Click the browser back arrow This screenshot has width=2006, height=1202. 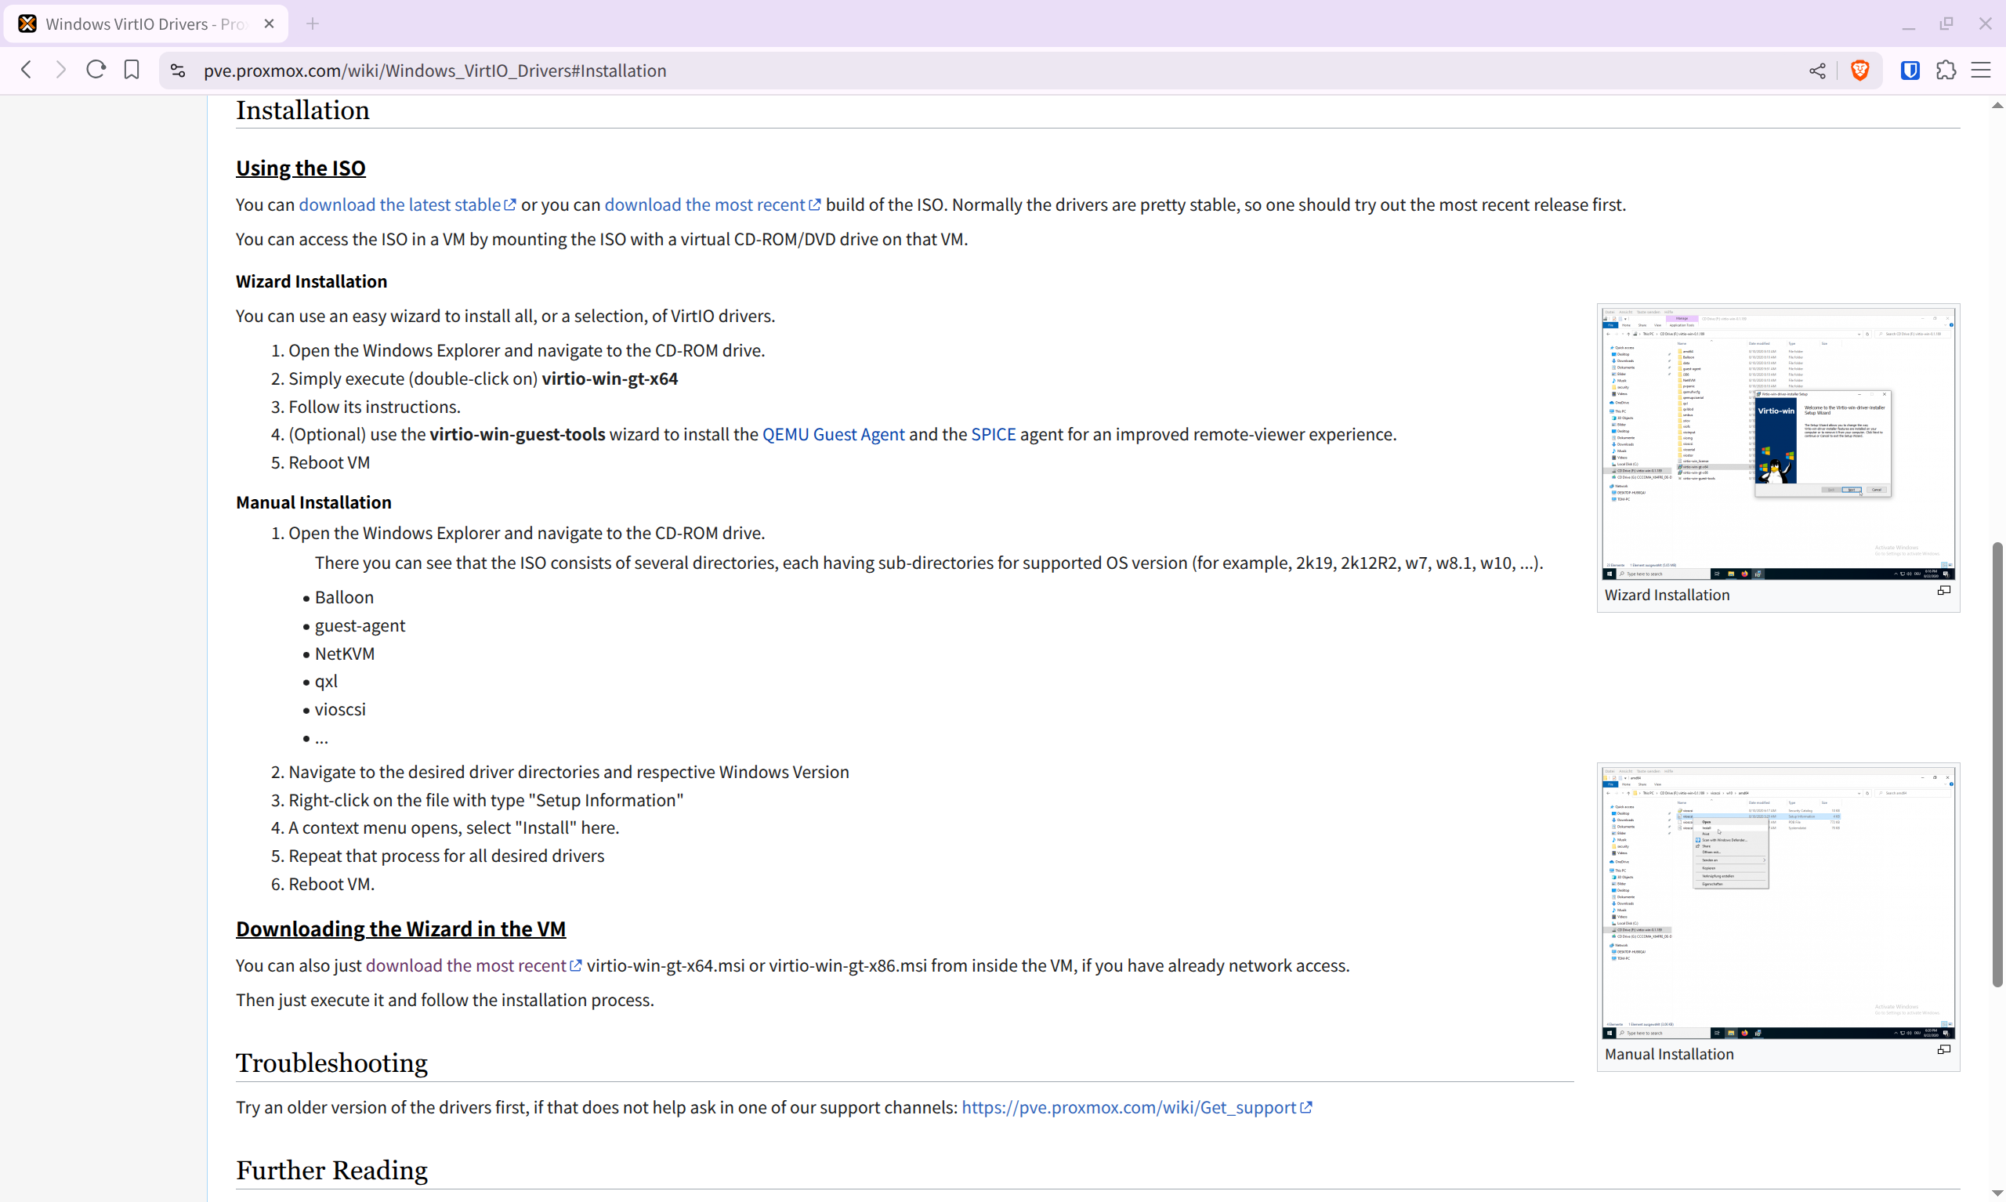(x=27, y=71)
